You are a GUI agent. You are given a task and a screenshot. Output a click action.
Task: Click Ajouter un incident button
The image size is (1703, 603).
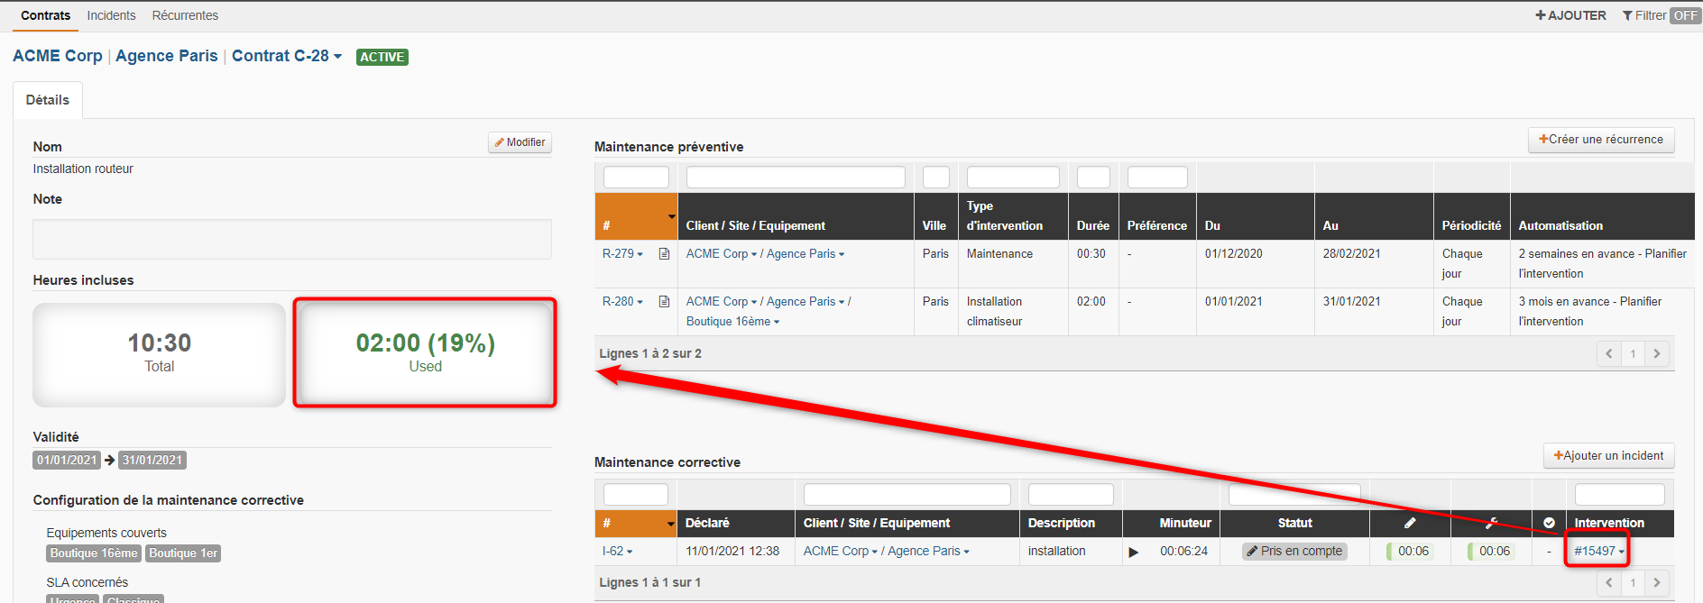coord(1608,456)
